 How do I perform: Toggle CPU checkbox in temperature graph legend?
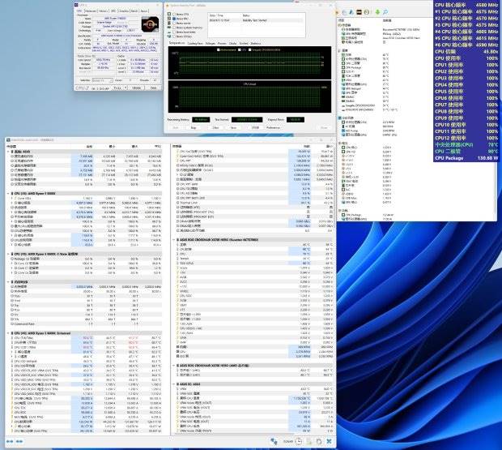[240, 49]
